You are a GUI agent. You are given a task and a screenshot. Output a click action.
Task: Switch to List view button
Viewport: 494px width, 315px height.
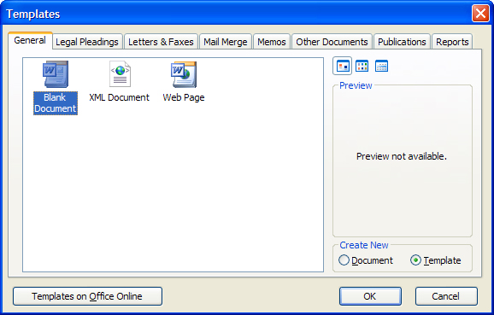362,66
